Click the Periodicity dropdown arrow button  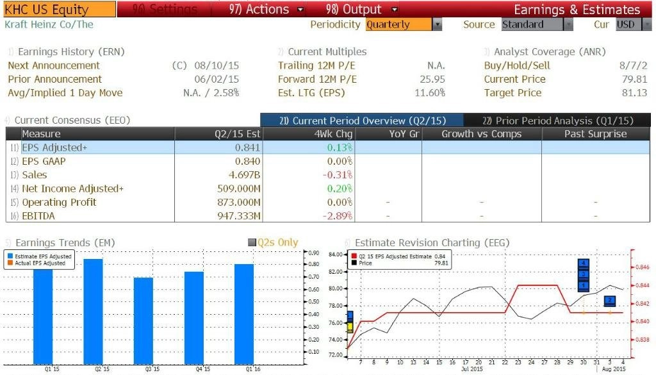[437, 25]
